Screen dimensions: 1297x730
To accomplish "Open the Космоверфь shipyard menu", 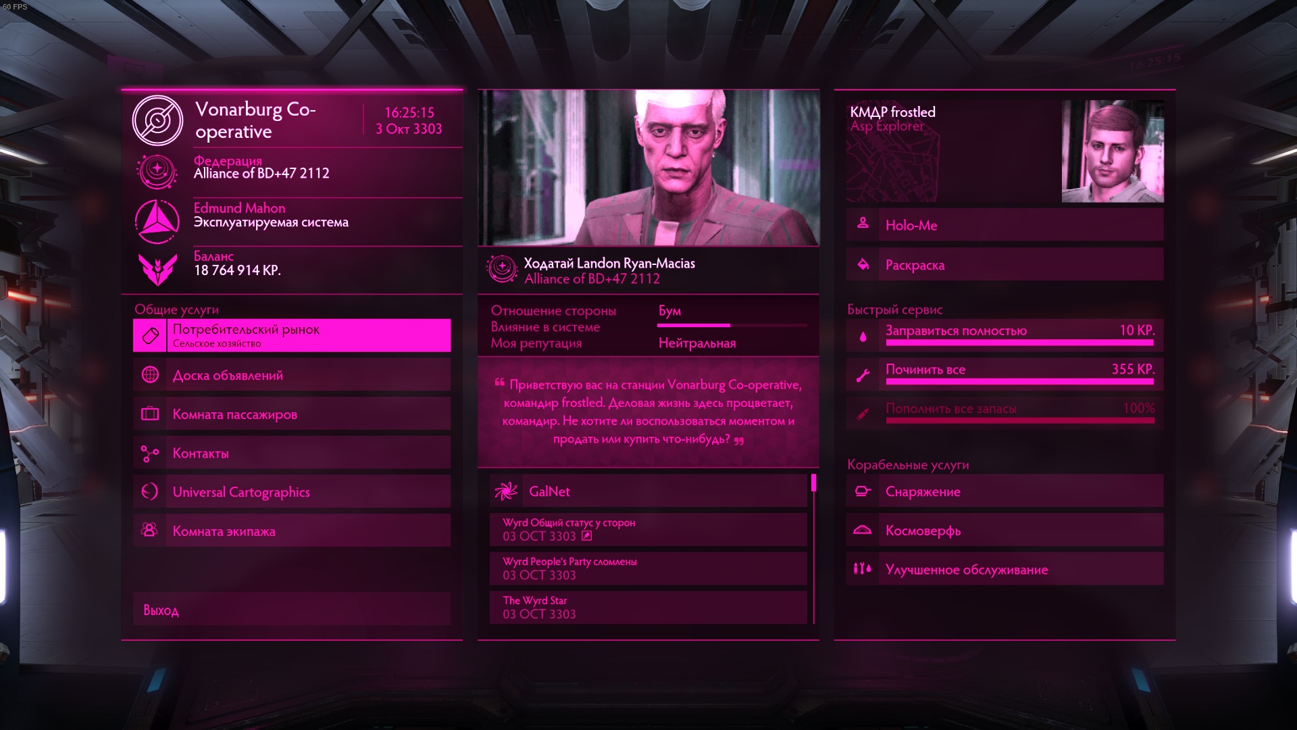I will 1004,531.
